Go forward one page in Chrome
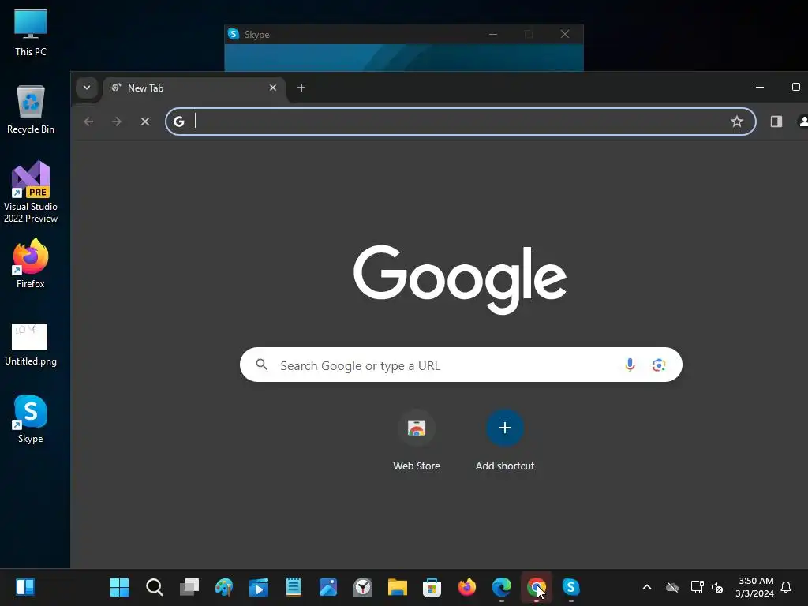The width and height of the screenshot is (808, 606). pyautogui.click(x=117, y=122)
